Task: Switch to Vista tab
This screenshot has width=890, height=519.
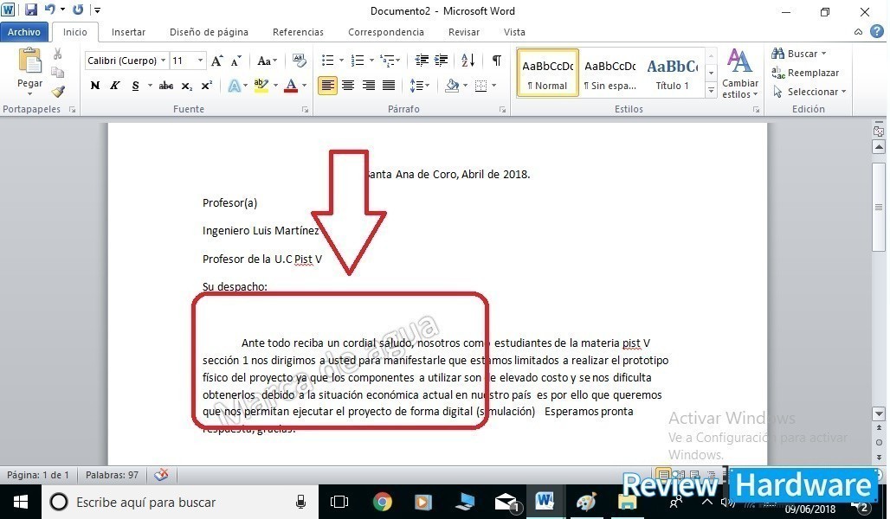Action: point(514,32)
